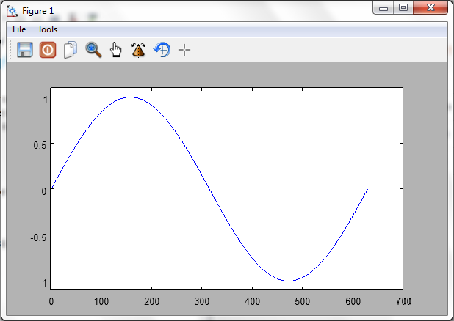The height and width of the screenshot is (321, 454).
Task: Click the Reset view circular arrow icon
Action: (162, 50)
